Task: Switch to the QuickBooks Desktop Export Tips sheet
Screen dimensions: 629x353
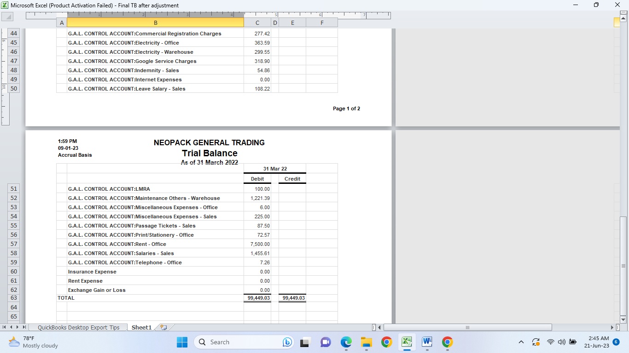Action: click(x=78, y=327)
